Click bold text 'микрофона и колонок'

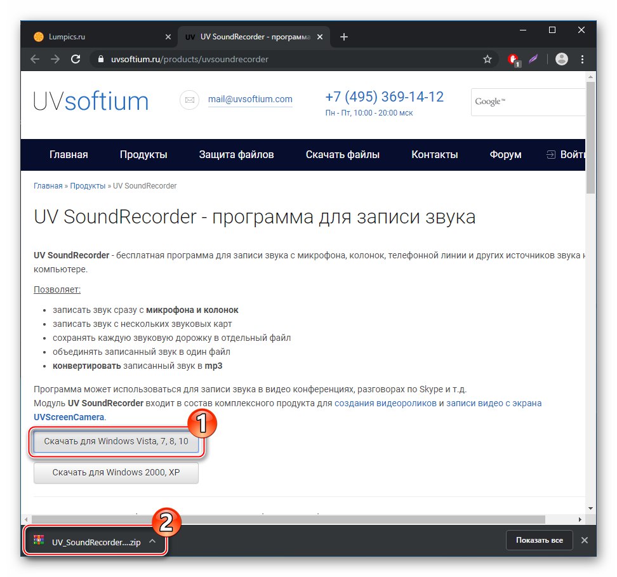(x=192, y=310)
